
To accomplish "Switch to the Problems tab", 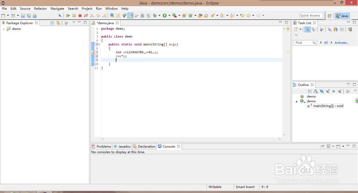I will tap(101, 146).
